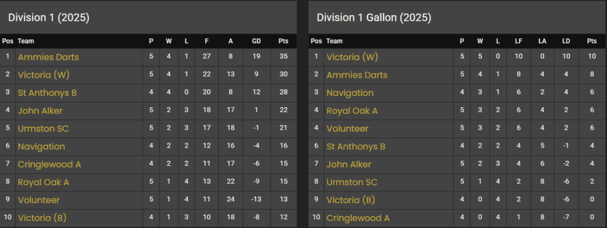Screen dimensions: 607x228
Task: Open Urmston SC in Division 1 table
Action: [x=43, y=129]
